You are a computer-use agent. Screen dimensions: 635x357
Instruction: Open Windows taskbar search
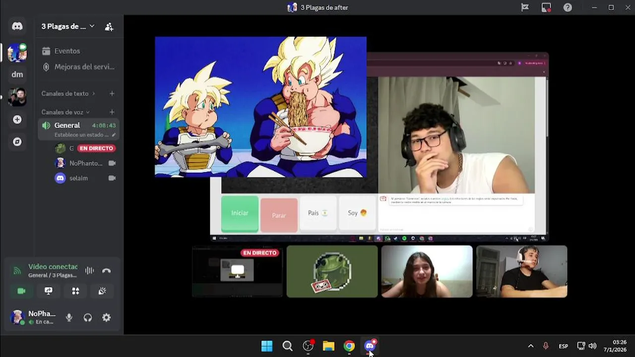[288, 346]
